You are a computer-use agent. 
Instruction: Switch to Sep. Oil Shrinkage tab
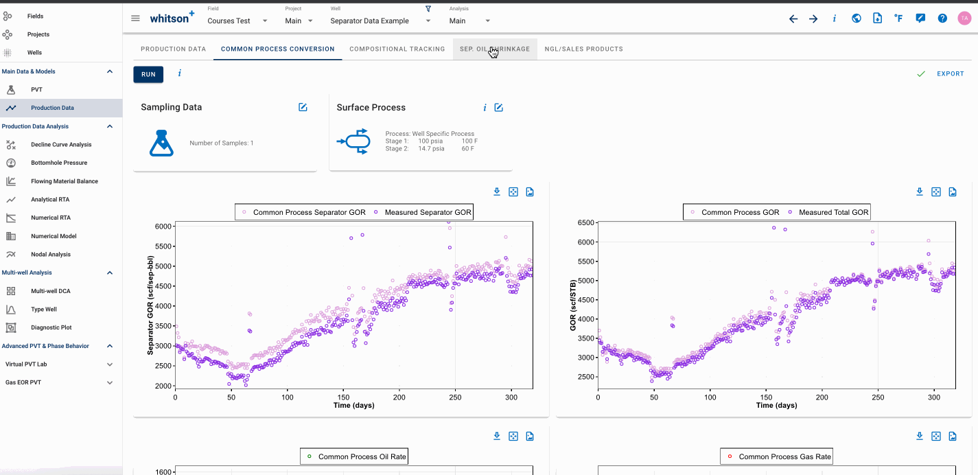pos(495,49)
